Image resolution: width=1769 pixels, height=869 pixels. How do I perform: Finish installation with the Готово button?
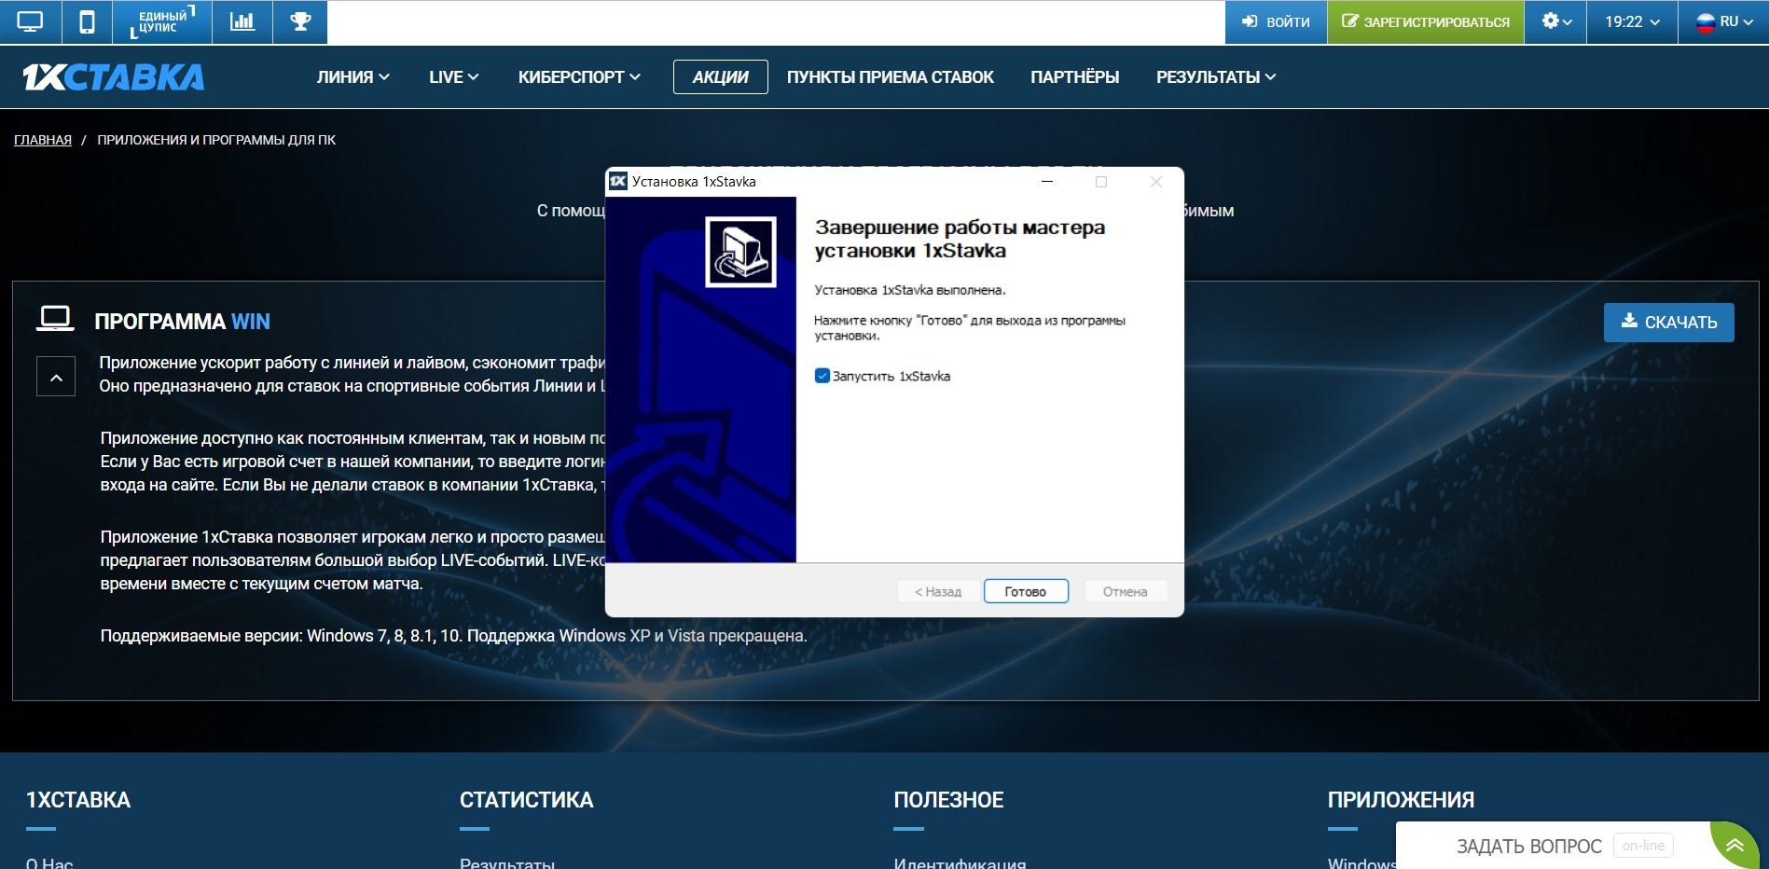[x=1026, y=591]
